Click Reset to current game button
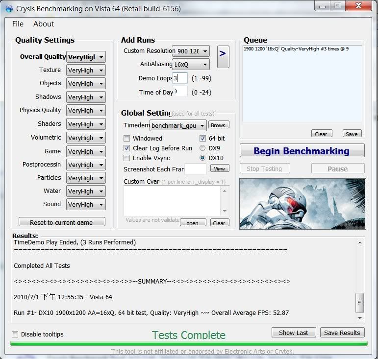This screenshot has height=359, width=378. pyautogui.click(x=62, y=222)
